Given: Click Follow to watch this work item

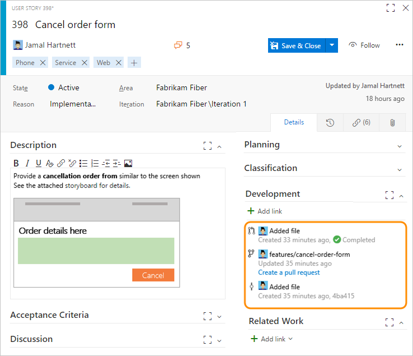Looking at the screenshot, I should click(x=364, y=45).
